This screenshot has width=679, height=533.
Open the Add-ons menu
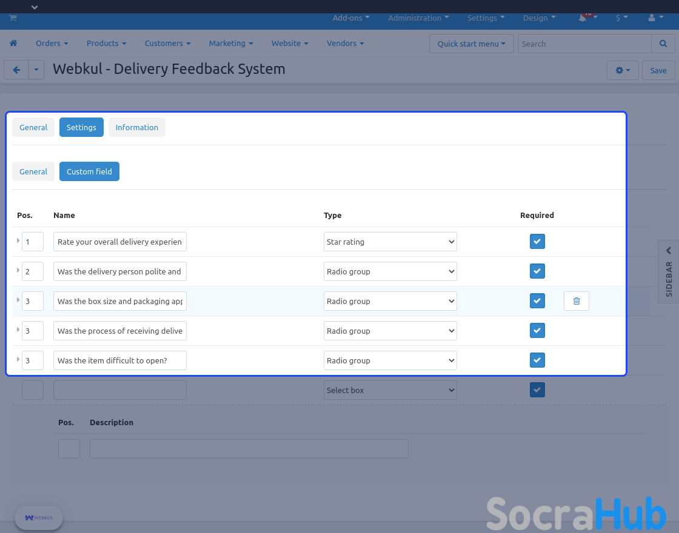[x=351, y=18]
